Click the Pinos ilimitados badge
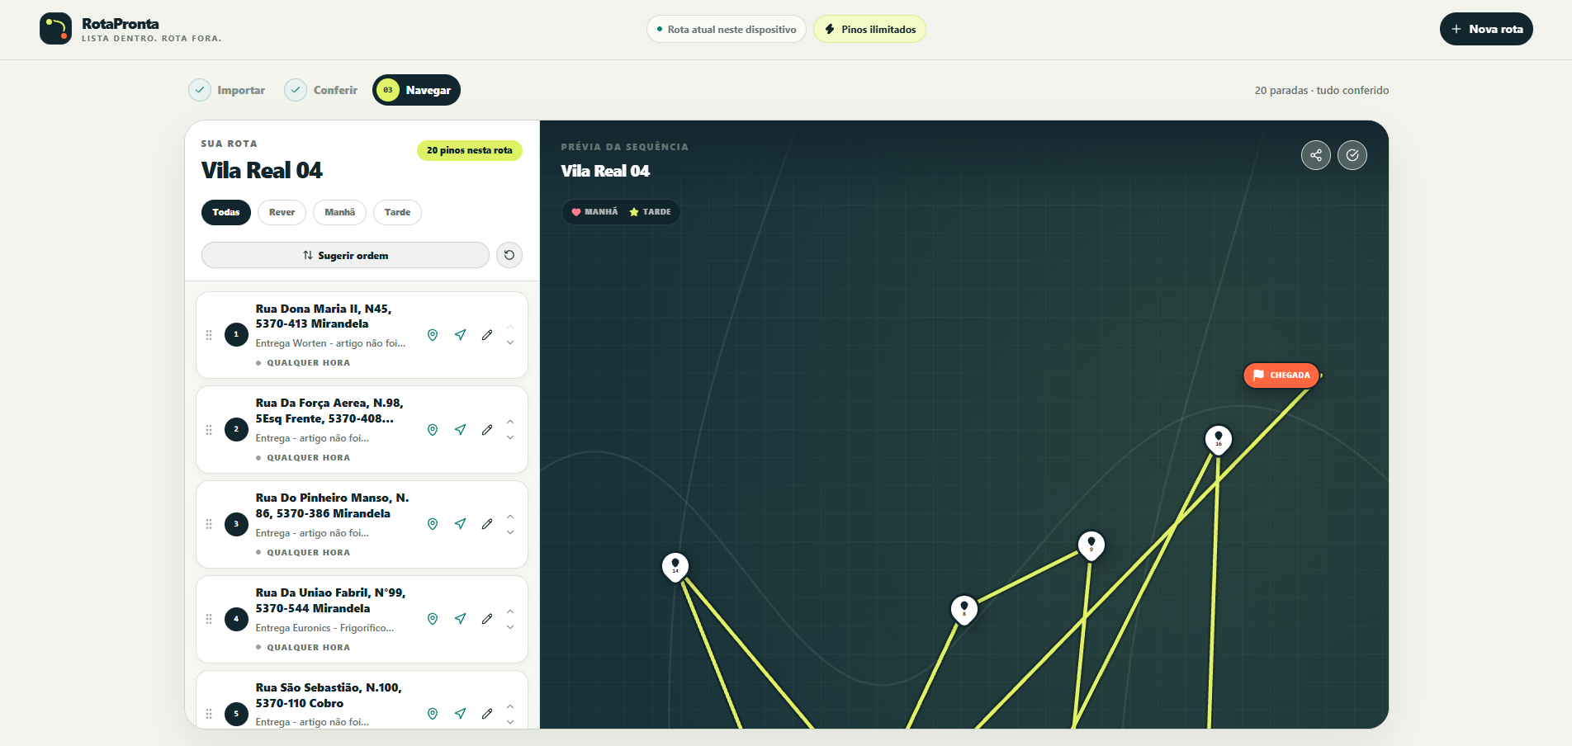1572x746 pixels. (x=869, y=29)
